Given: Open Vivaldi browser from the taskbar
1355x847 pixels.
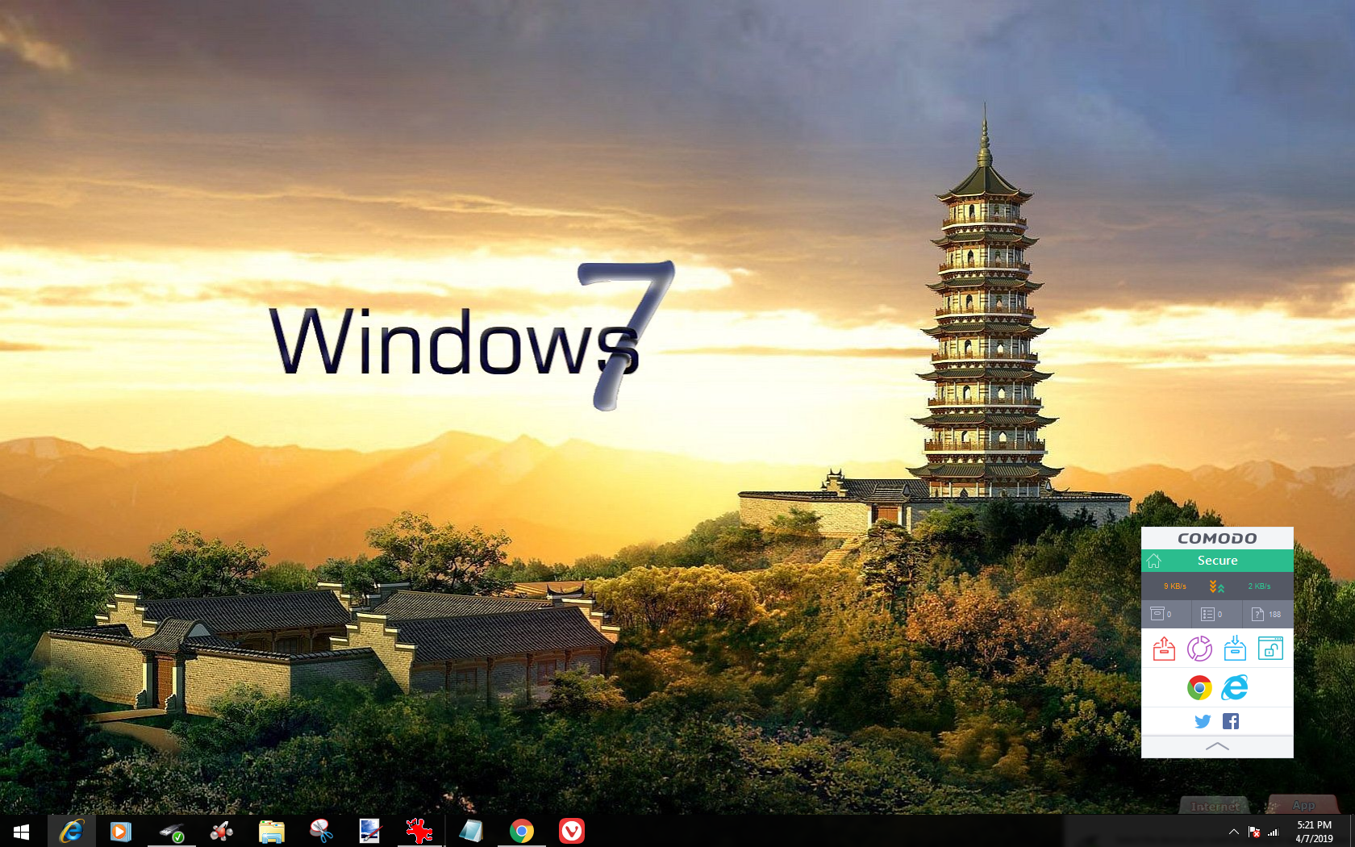Looking at the screenshot, I should pyautogui.click(x=571, y=831).
